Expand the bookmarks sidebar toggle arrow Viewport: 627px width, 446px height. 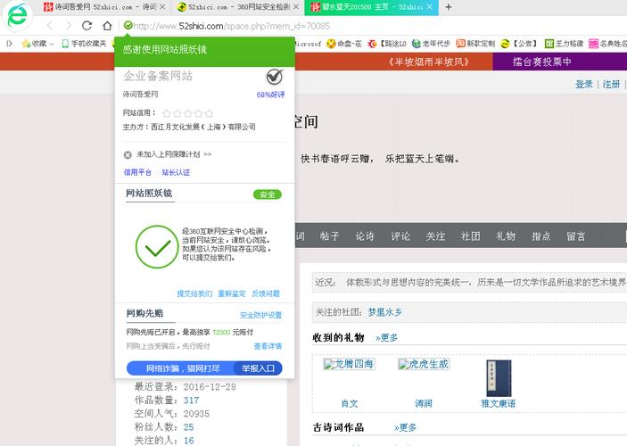[x=10, y=44]
